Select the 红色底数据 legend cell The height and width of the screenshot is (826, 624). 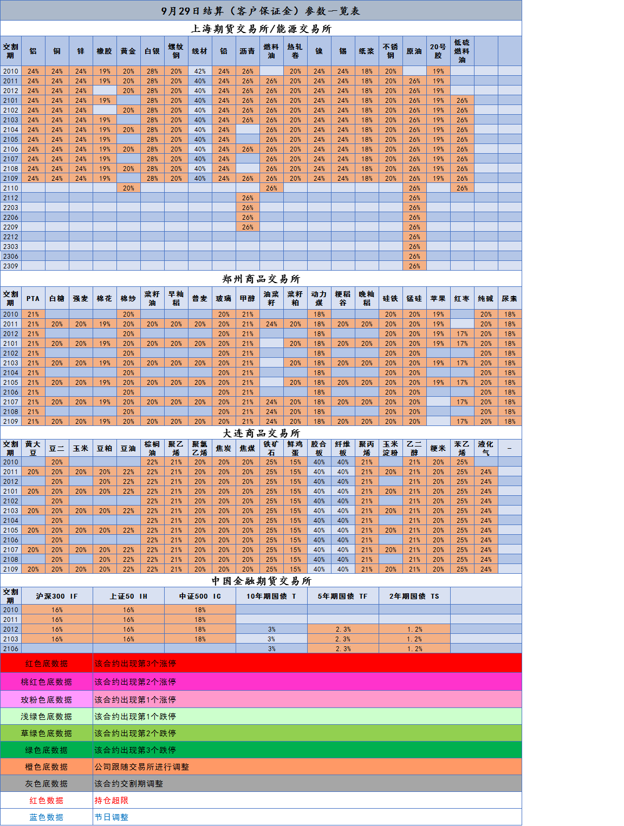pyautogui.click(x=47, y=663)
